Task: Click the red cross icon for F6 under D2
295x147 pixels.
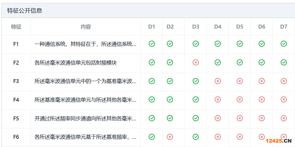Action: (170, 137)
